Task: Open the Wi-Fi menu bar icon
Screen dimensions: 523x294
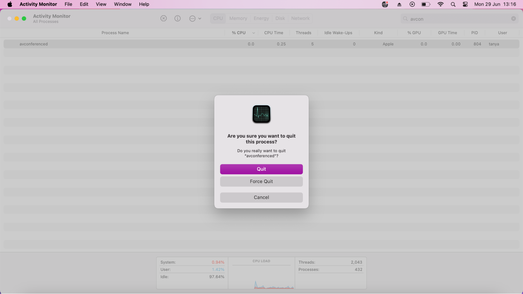Action: pyautogui.click(x=441, y=4)
